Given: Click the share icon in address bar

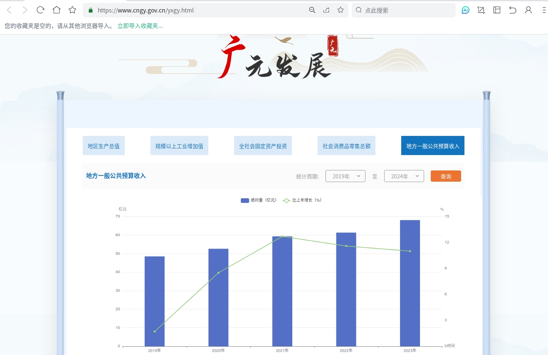Looking at the screenshot, I should tap(326, 10).
